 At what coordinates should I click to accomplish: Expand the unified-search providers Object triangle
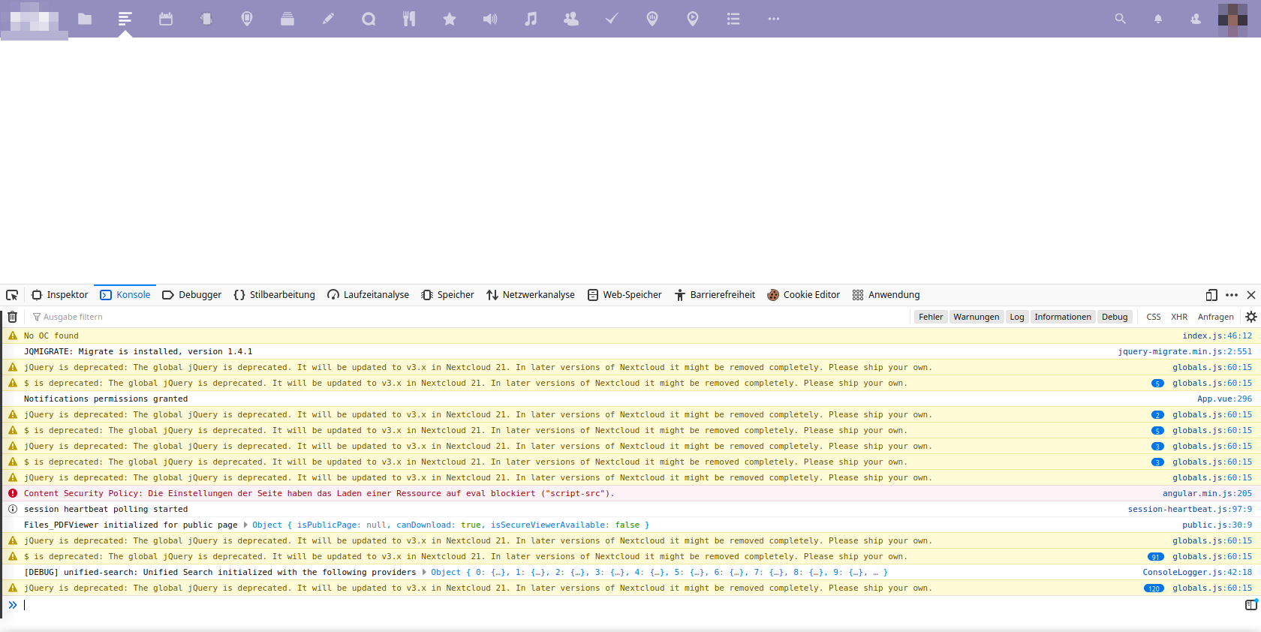tap(424, 572)
